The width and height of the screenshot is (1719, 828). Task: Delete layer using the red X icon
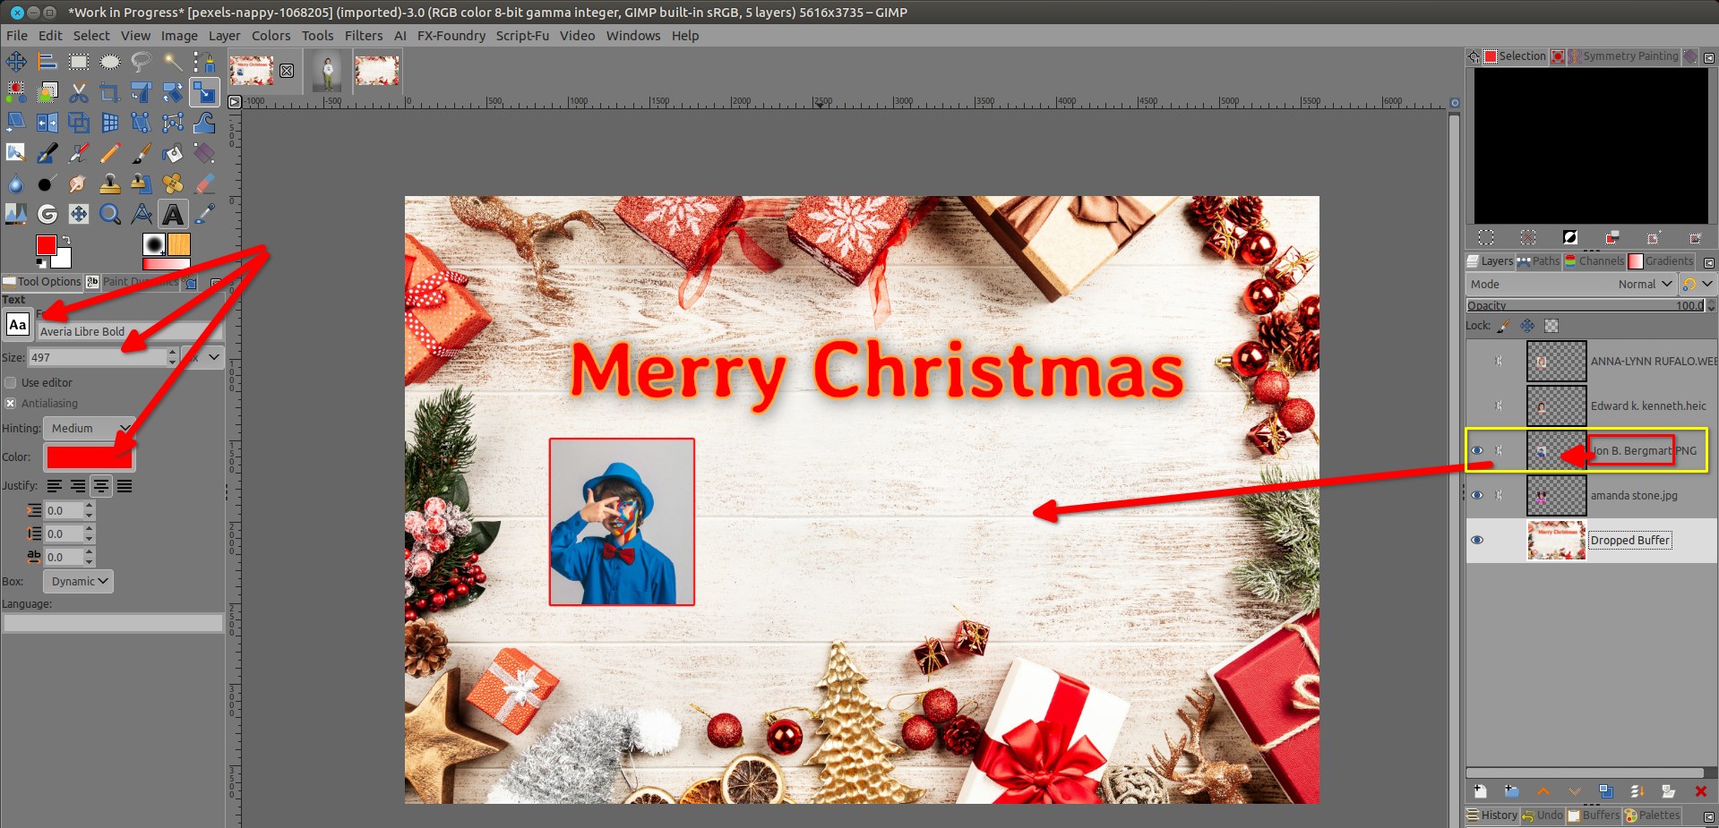coord(1700,791)
